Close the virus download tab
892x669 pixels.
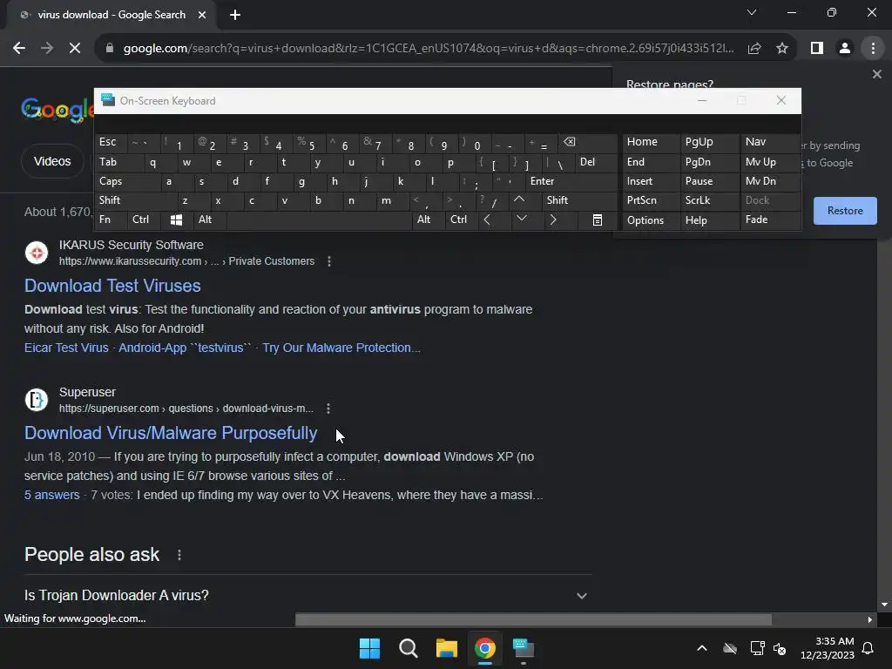click(x=202, y=15)
